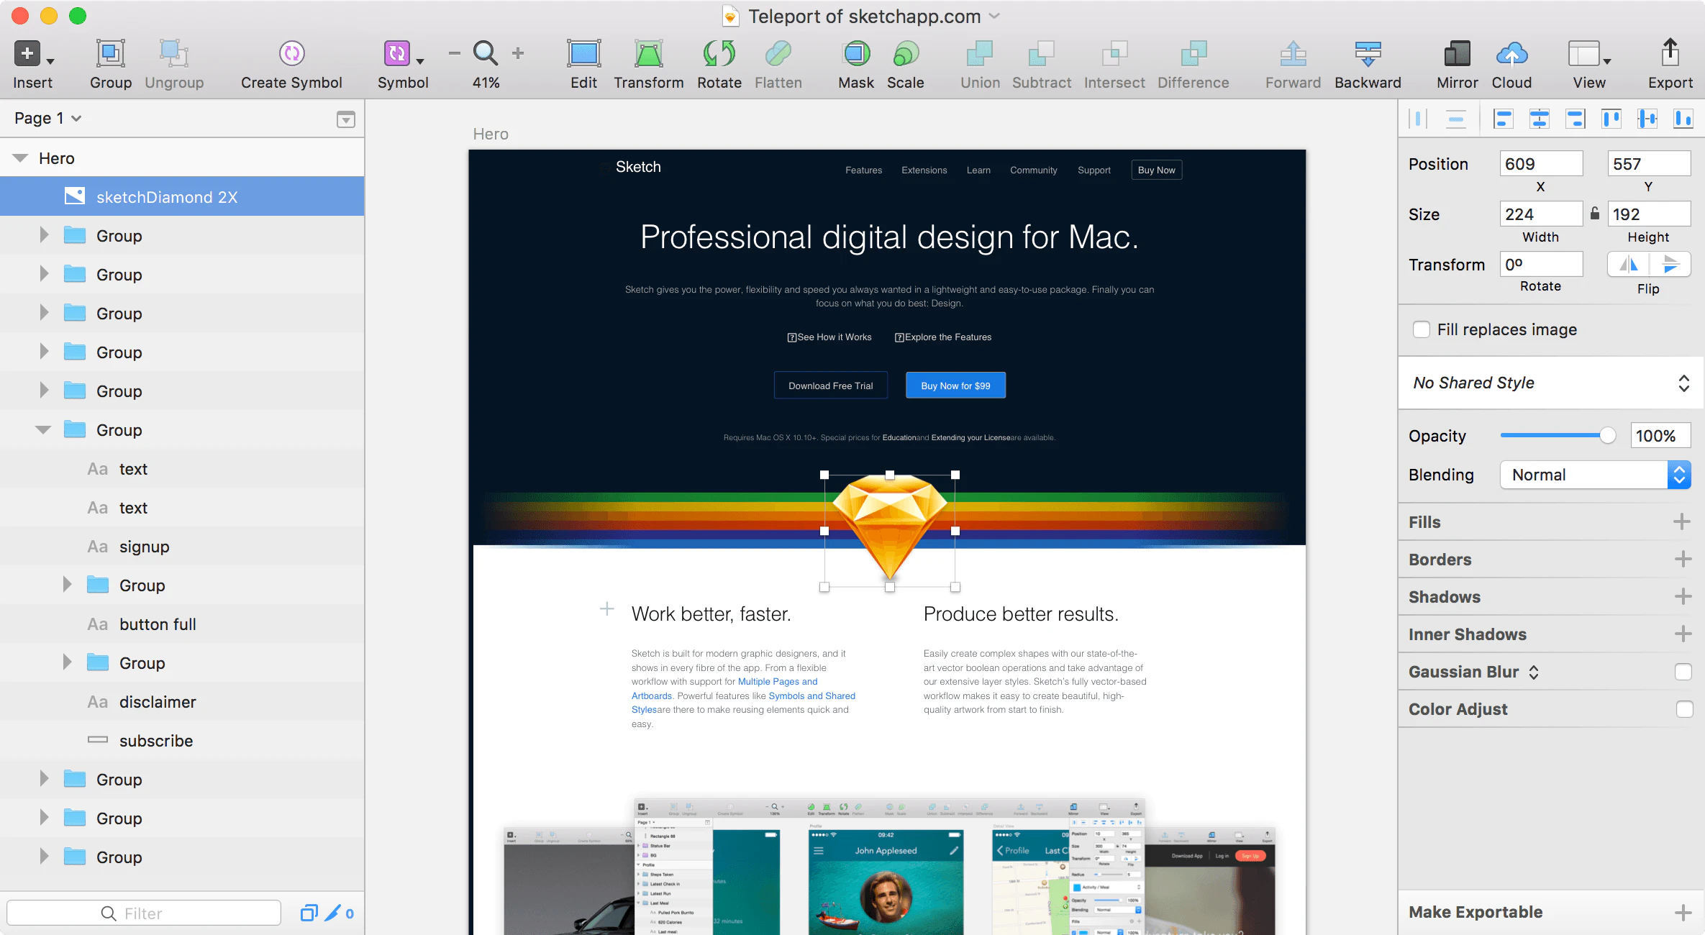Open the Blending mode dropdown

point(1595,475)
